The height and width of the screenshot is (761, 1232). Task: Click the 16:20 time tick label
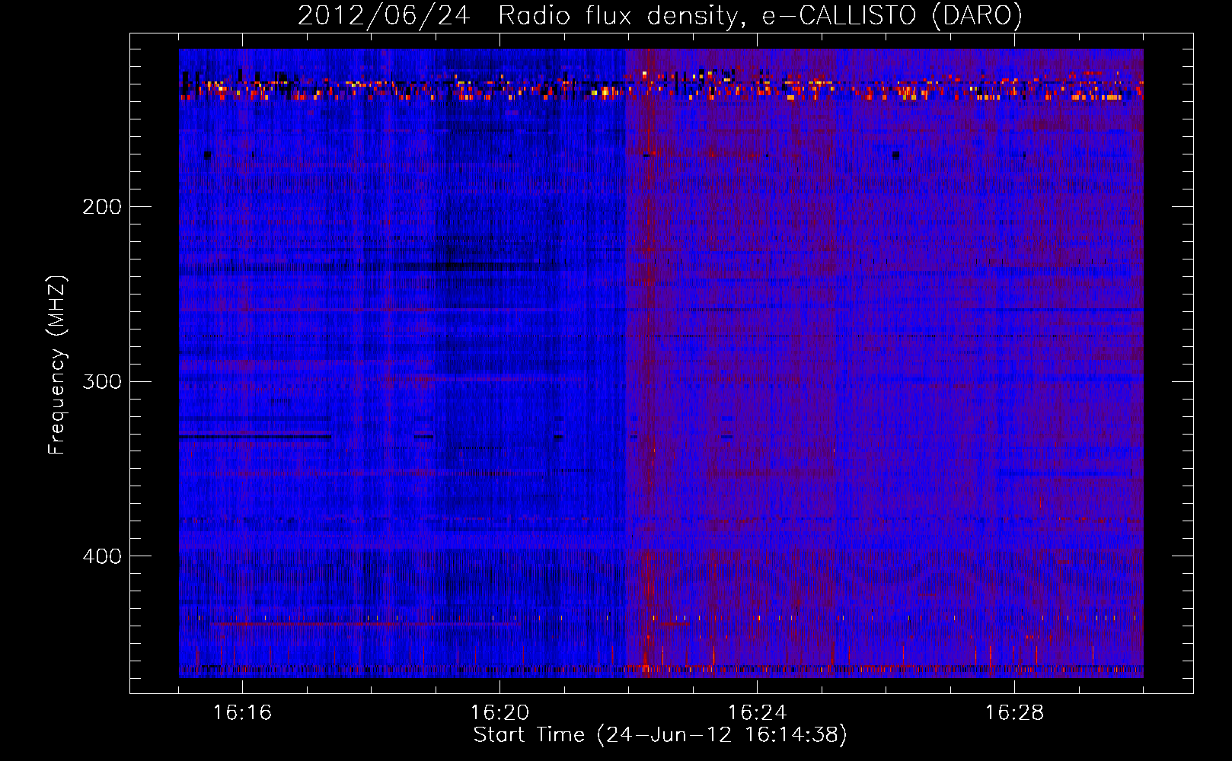pyautogui.click(x=500, y=713)
